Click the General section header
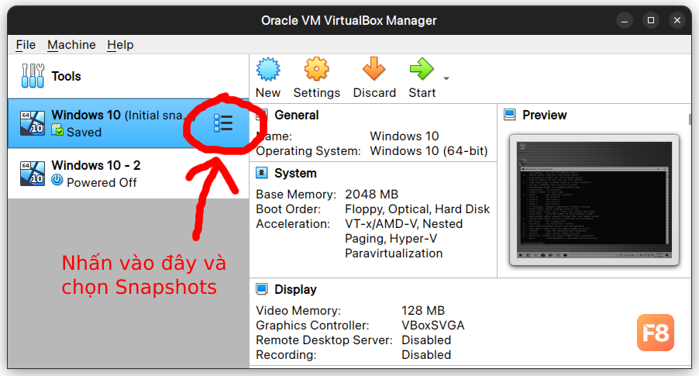Screen dimensions: 699x376 [x=297, y=115]
